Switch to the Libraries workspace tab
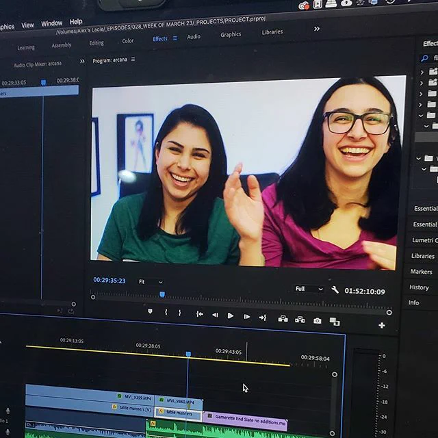The image size is (438, 438). click(x=272, y=32)
